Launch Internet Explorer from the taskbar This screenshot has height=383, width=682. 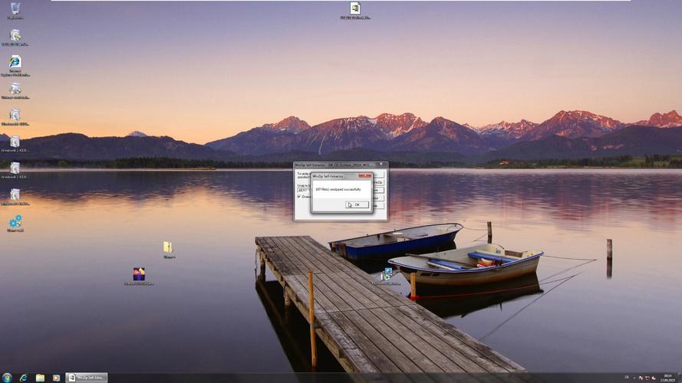click(24, 378)
